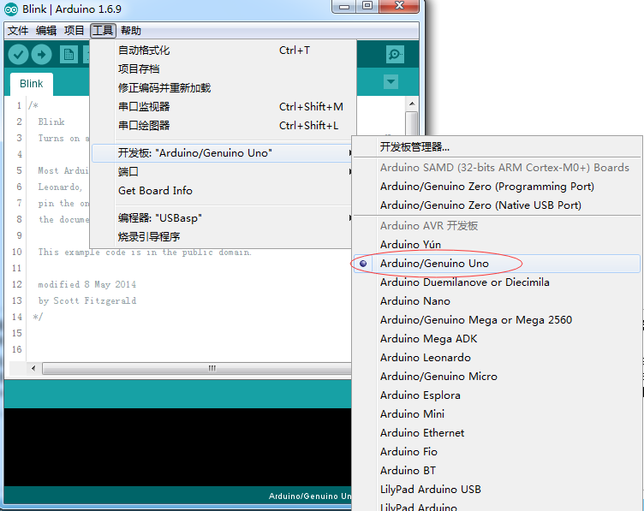The width and height of the screenshot is (644, 511).
Task: Click Get Board Info menu entry
Action: [222, 190]
